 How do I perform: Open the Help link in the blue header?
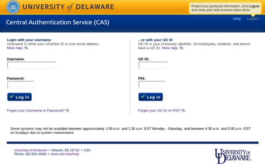(237, 19)
